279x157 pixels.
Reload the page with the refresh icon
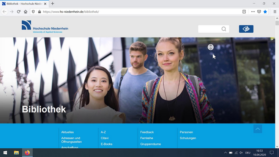pyautogui.click(x=19, y=12)
